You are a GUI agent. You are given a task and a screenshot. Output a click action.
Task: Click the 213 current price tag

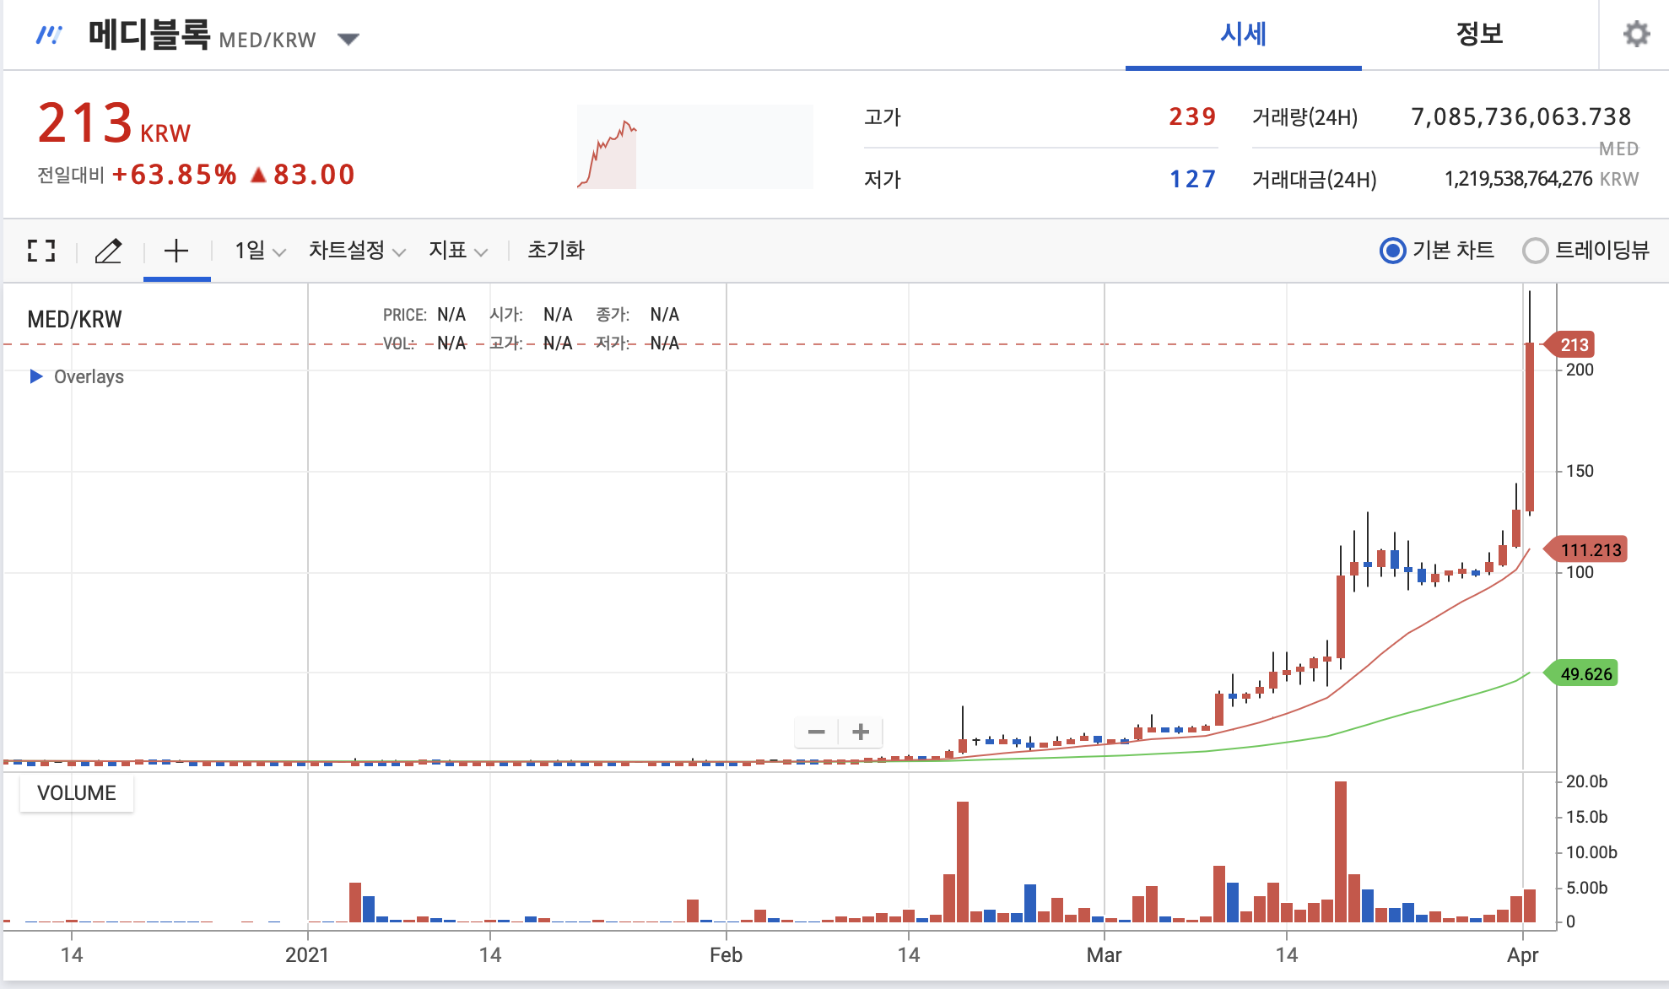point(1569,344)
